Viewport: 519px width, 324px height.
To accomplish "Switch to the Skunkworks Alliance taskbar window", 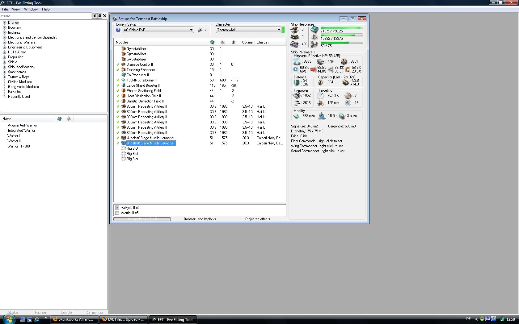I will pyautogui.click(x=74, y=319).
